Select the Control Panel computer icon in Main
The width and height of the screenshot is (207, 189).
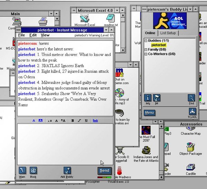coord(17,21)
